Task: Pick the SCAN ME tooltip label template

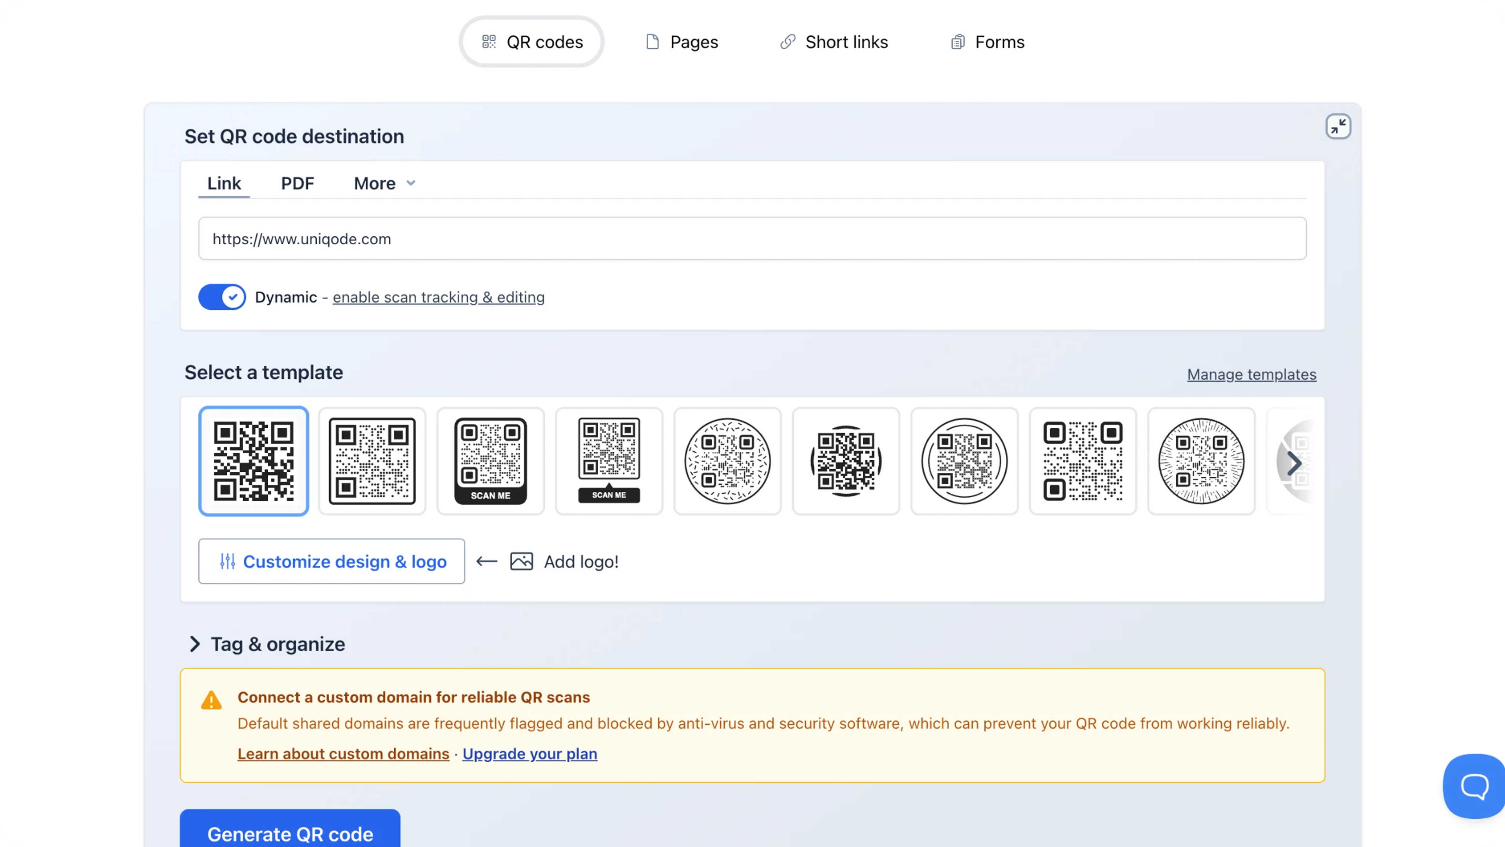Action: click(x=609, y=461)
